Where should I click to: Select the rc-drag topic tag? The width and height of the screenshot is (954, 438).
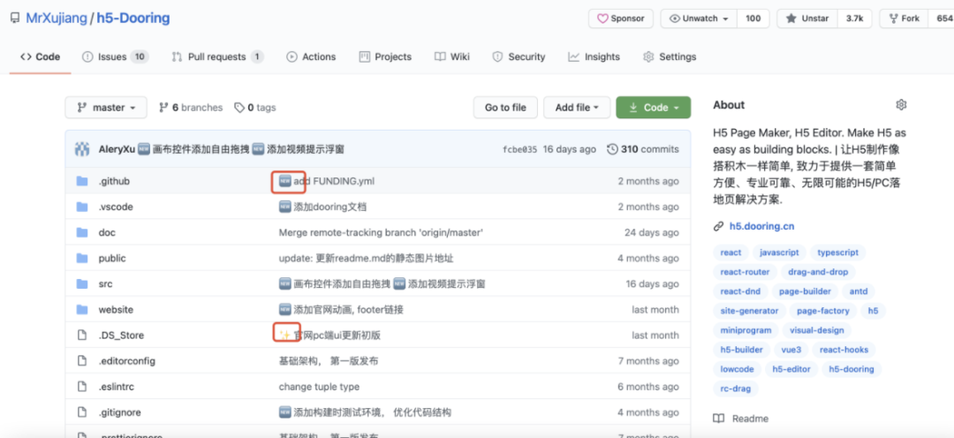tap(736, 389)
